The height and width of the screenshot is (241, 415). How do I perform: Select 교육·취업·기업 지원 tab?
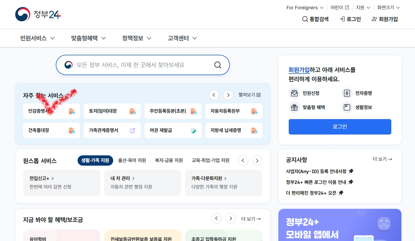point(211,160)
